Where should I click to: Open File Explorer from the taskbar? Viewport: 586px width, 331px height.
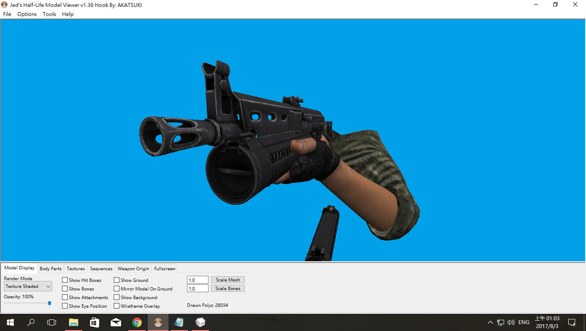pos(73,322)
